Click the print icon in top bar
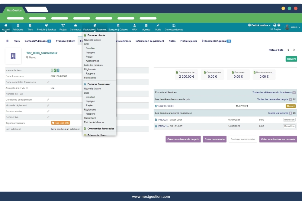The height and width of the screenshot is (205, 302). point(275,25)
